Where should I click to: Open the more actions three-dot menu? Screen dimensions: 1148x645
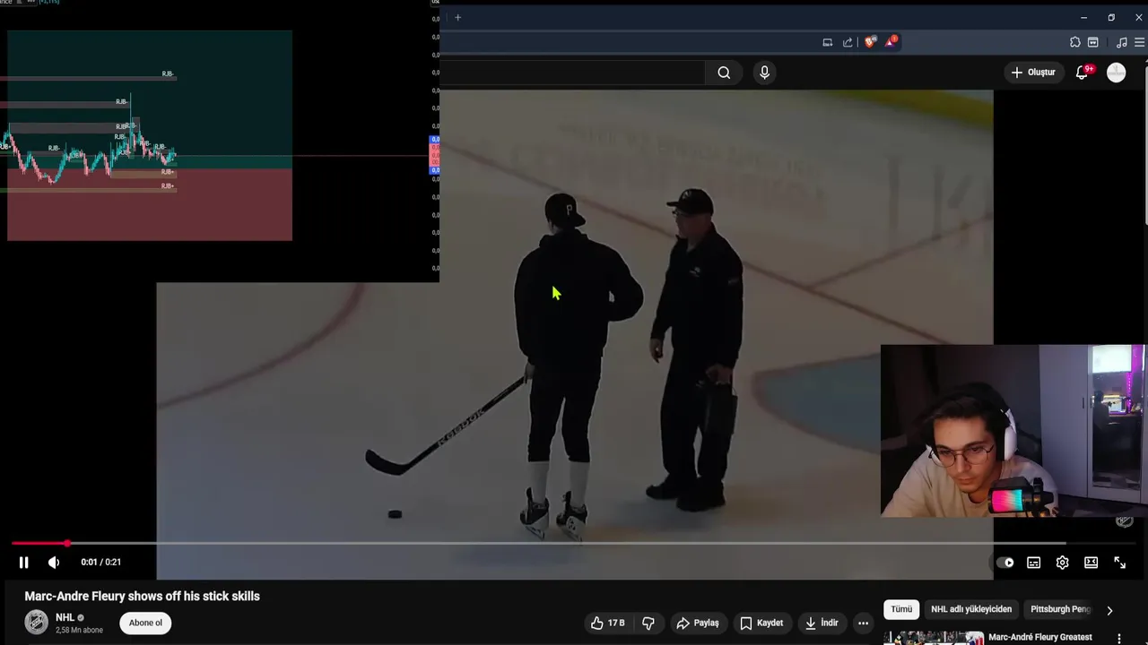tap(863, 623)
